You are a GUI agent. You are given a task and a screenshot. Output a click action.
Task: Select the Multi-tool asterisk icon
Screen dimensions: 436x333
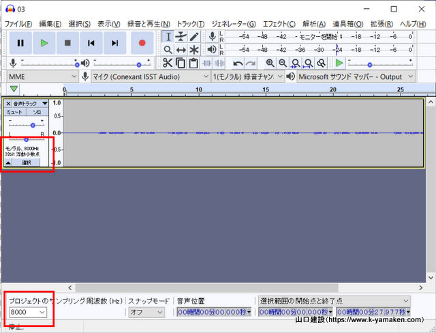point(194,50)
